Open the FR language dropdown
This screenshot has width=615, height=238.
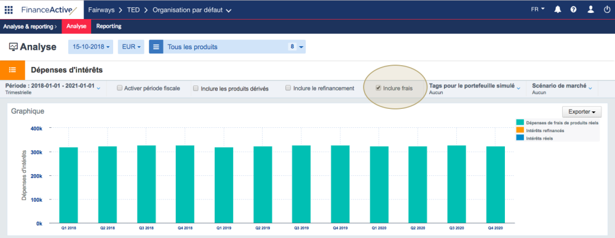pyautogui.click(x=538, y=9)
